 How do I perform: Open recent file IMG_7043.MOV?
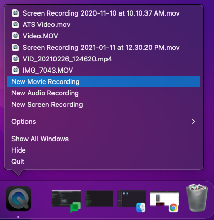pos(103,71)
